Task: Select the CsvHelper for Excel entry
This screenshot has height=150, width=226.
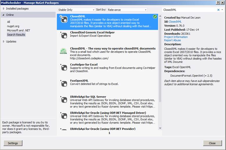Action: 107,70
